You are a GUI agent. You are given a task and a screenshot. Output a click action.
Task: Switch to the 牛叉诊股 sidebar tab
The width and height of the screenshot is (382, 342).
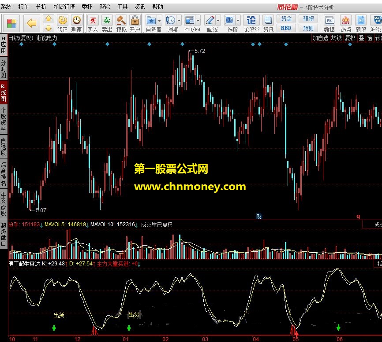(x=4, y=204)
